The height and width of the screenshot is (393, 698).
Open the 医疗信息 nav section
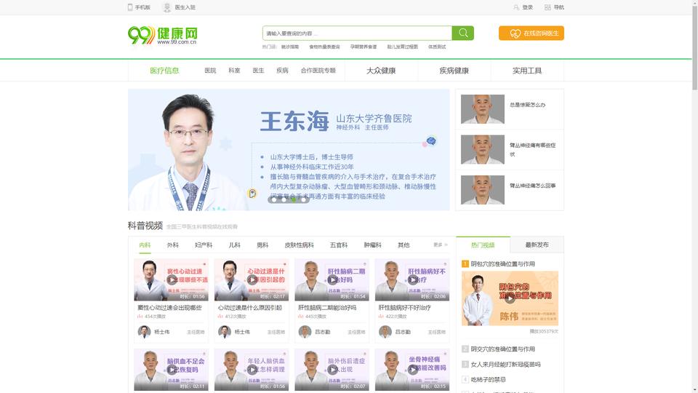(x=164, y=71)
